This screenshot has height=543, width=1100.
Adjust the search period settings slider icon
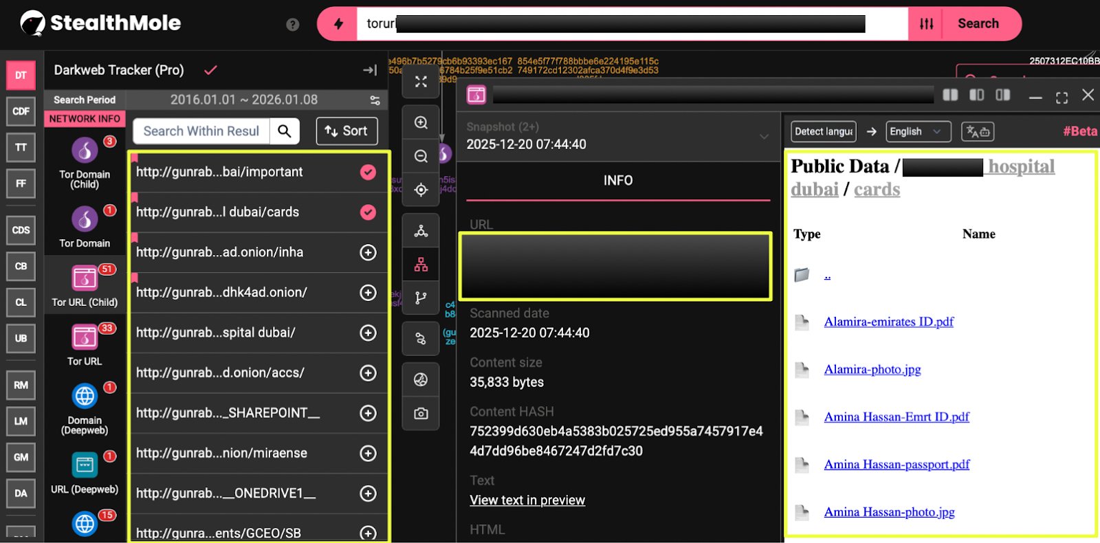[x=375, y=100]
